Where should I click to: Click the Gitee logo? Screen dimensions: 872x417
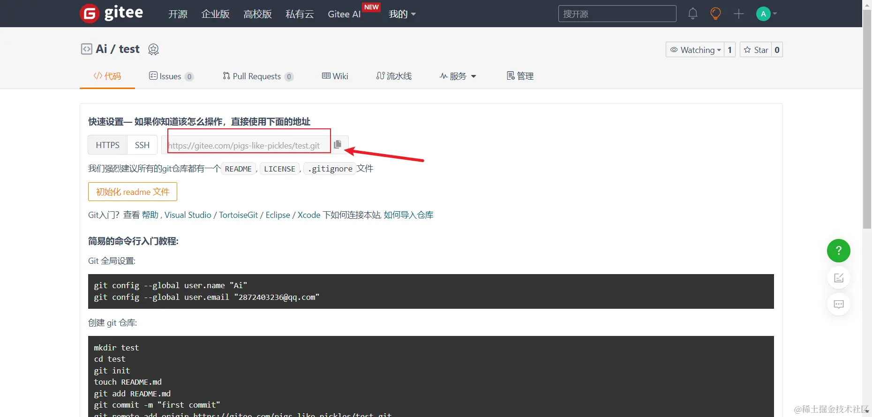tap(112, 13)
